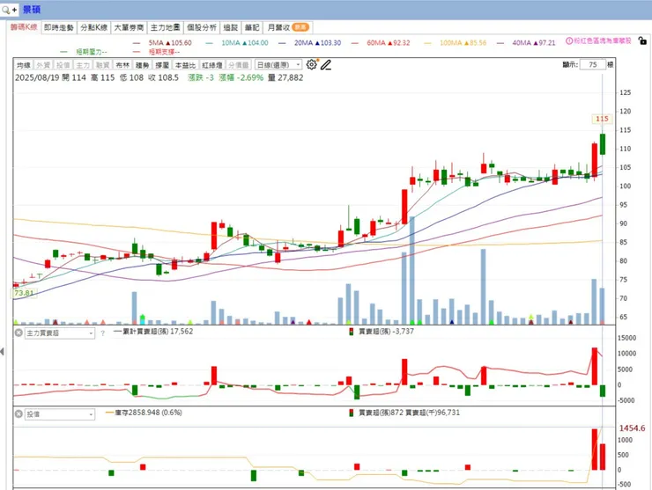Close the 投信 indicator panel
652x490 pixels.
19,414
